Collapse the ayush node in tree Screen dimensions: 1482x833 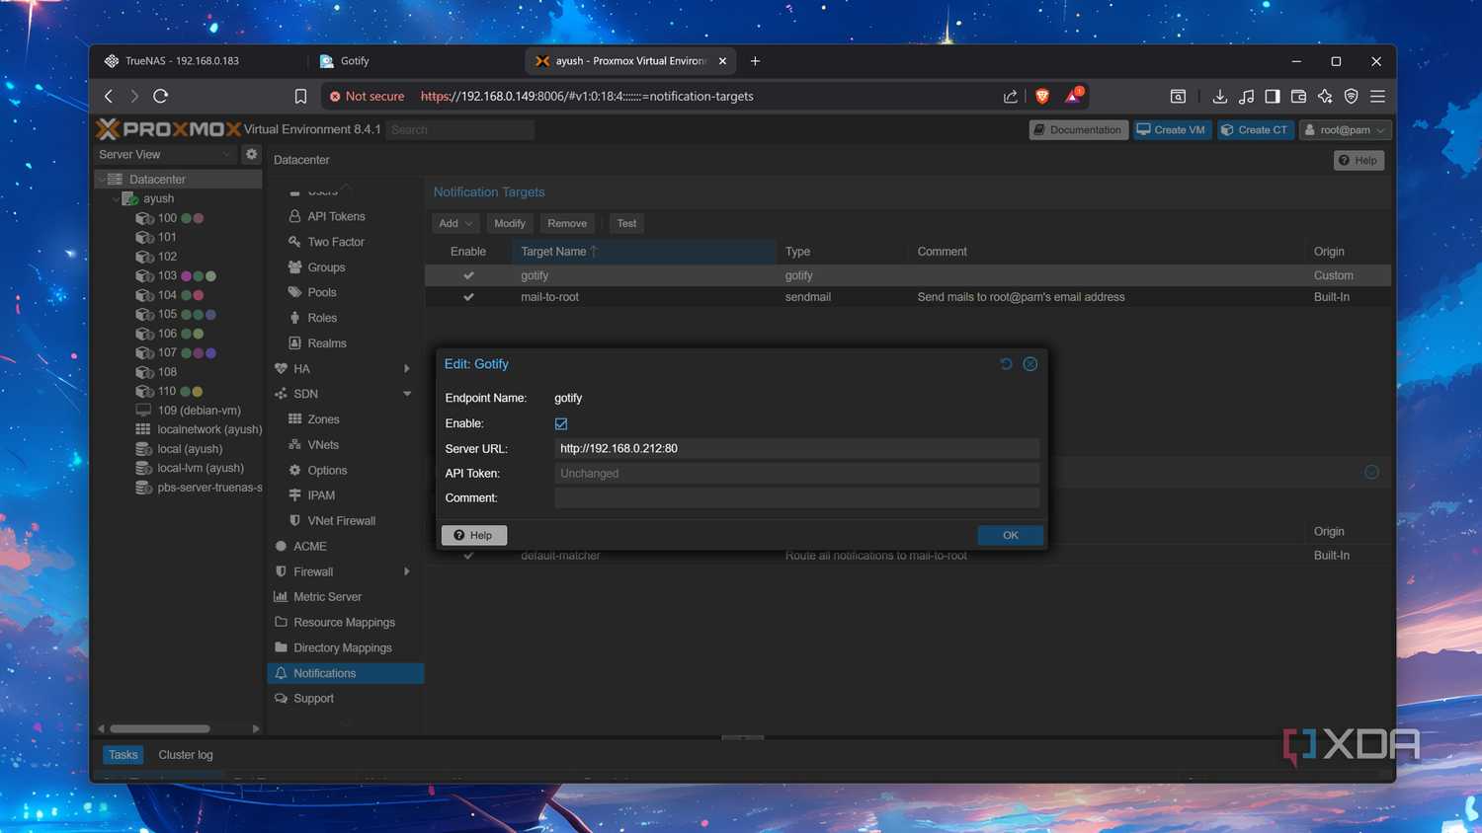[x=116, y=198]
